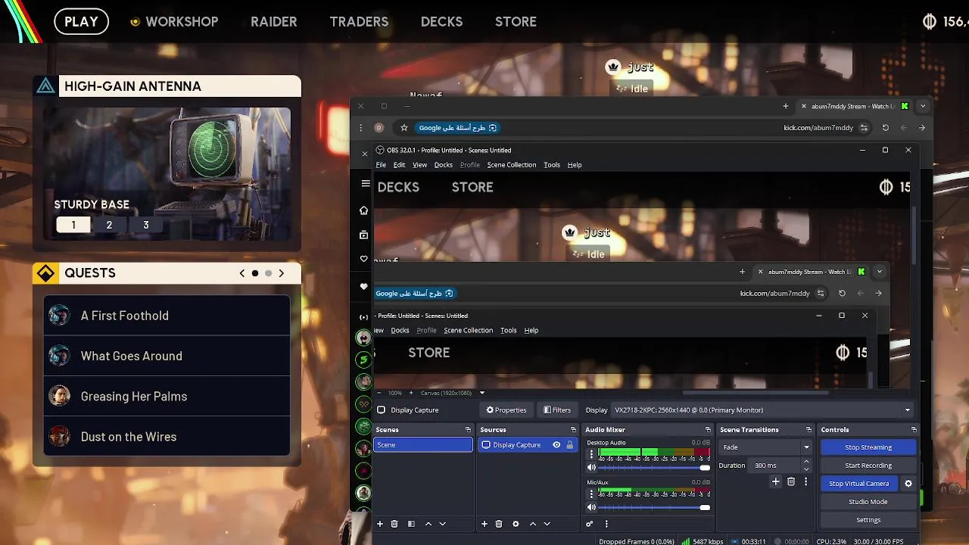The width and height of the screenshot is (969, 545).
Task: Enable Studio Mode button
Action: [x=868, y=502]
